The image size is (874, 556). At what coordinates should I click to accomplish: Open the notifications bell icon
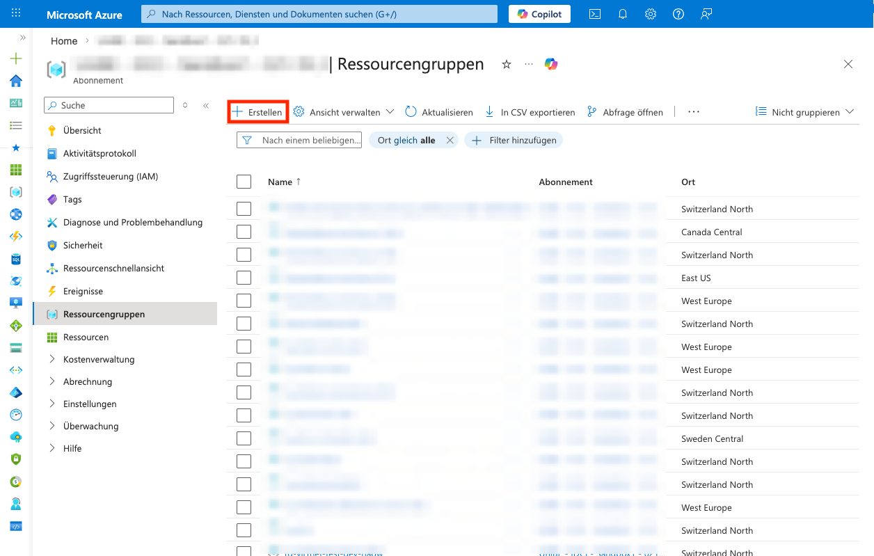pos(623,14)
